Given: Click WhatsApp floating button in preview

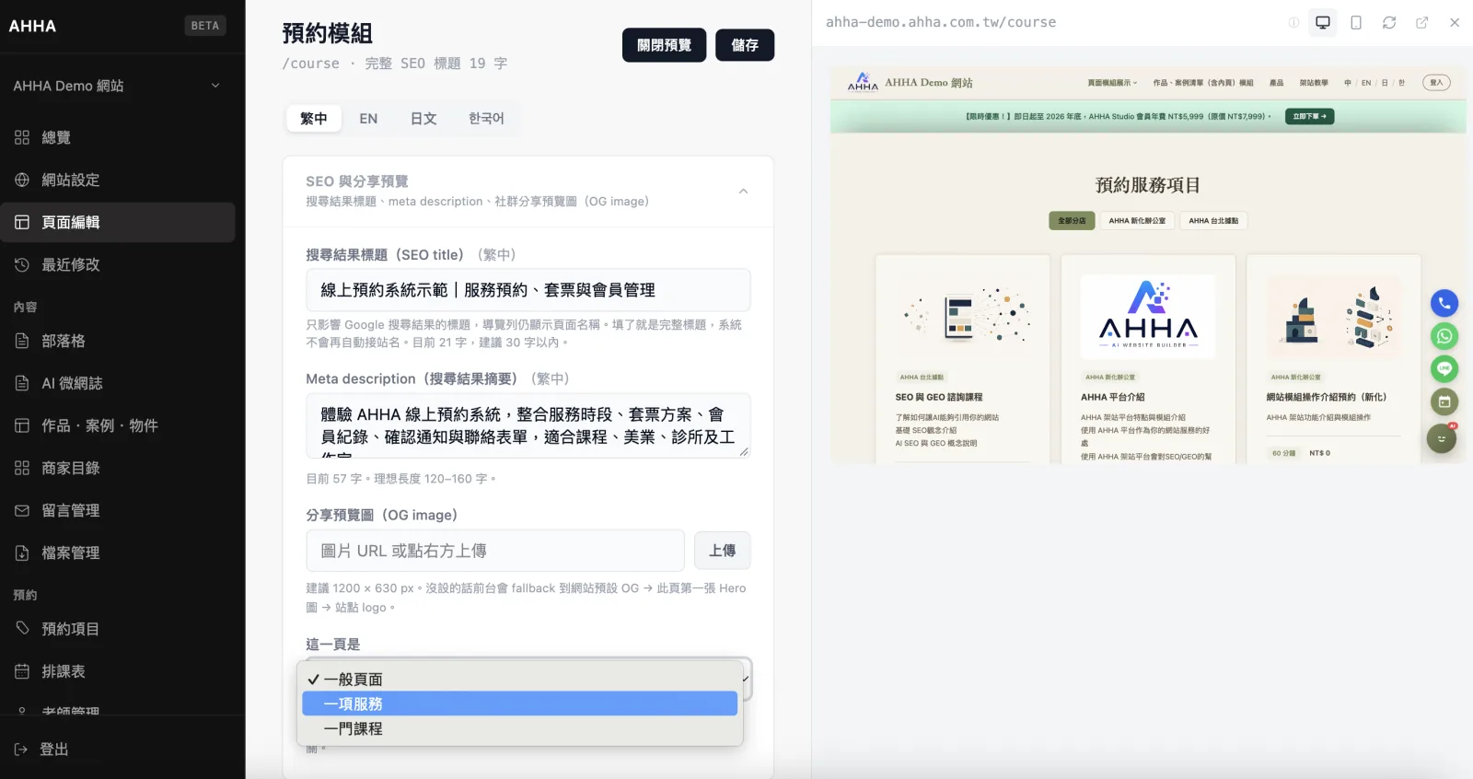Looking at the screenshot, I should 1444,336.
